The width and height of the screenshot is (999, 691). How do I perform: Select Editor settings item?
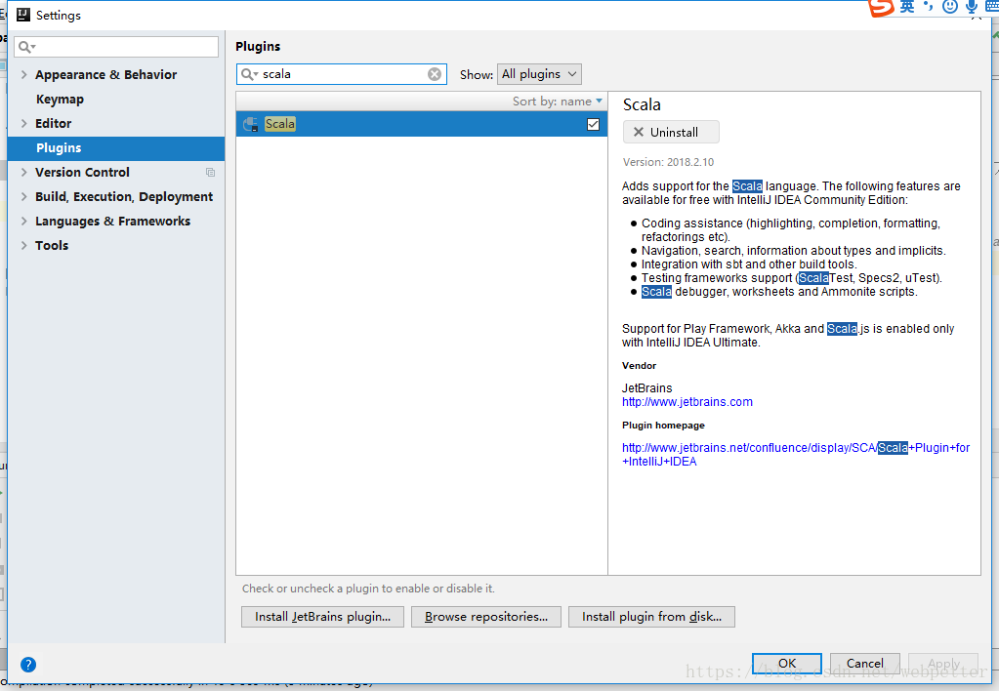53,124
